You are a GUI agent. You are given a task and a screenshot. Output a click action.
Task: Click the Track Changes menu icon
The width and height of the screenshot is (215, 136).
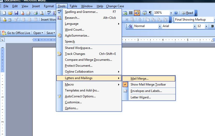[x=59, y=54]
